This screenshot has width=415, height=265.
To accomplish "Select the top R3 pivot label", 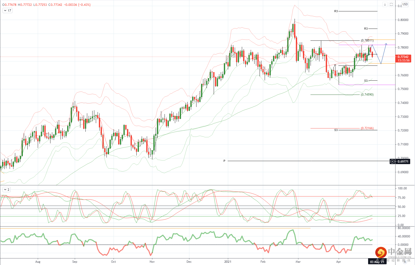I will click(x=336, y=11).
